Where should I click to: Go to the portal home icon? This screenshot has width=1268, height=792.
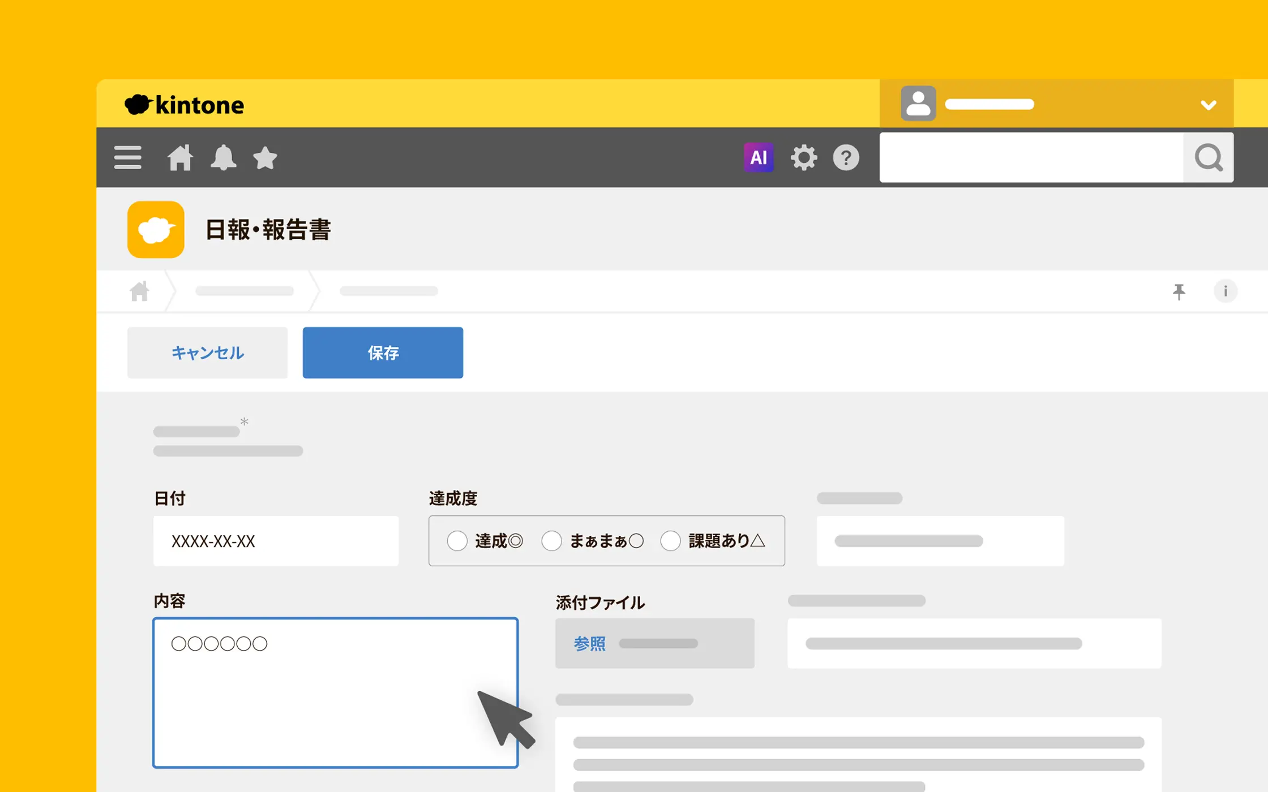[x=180, y=157]
